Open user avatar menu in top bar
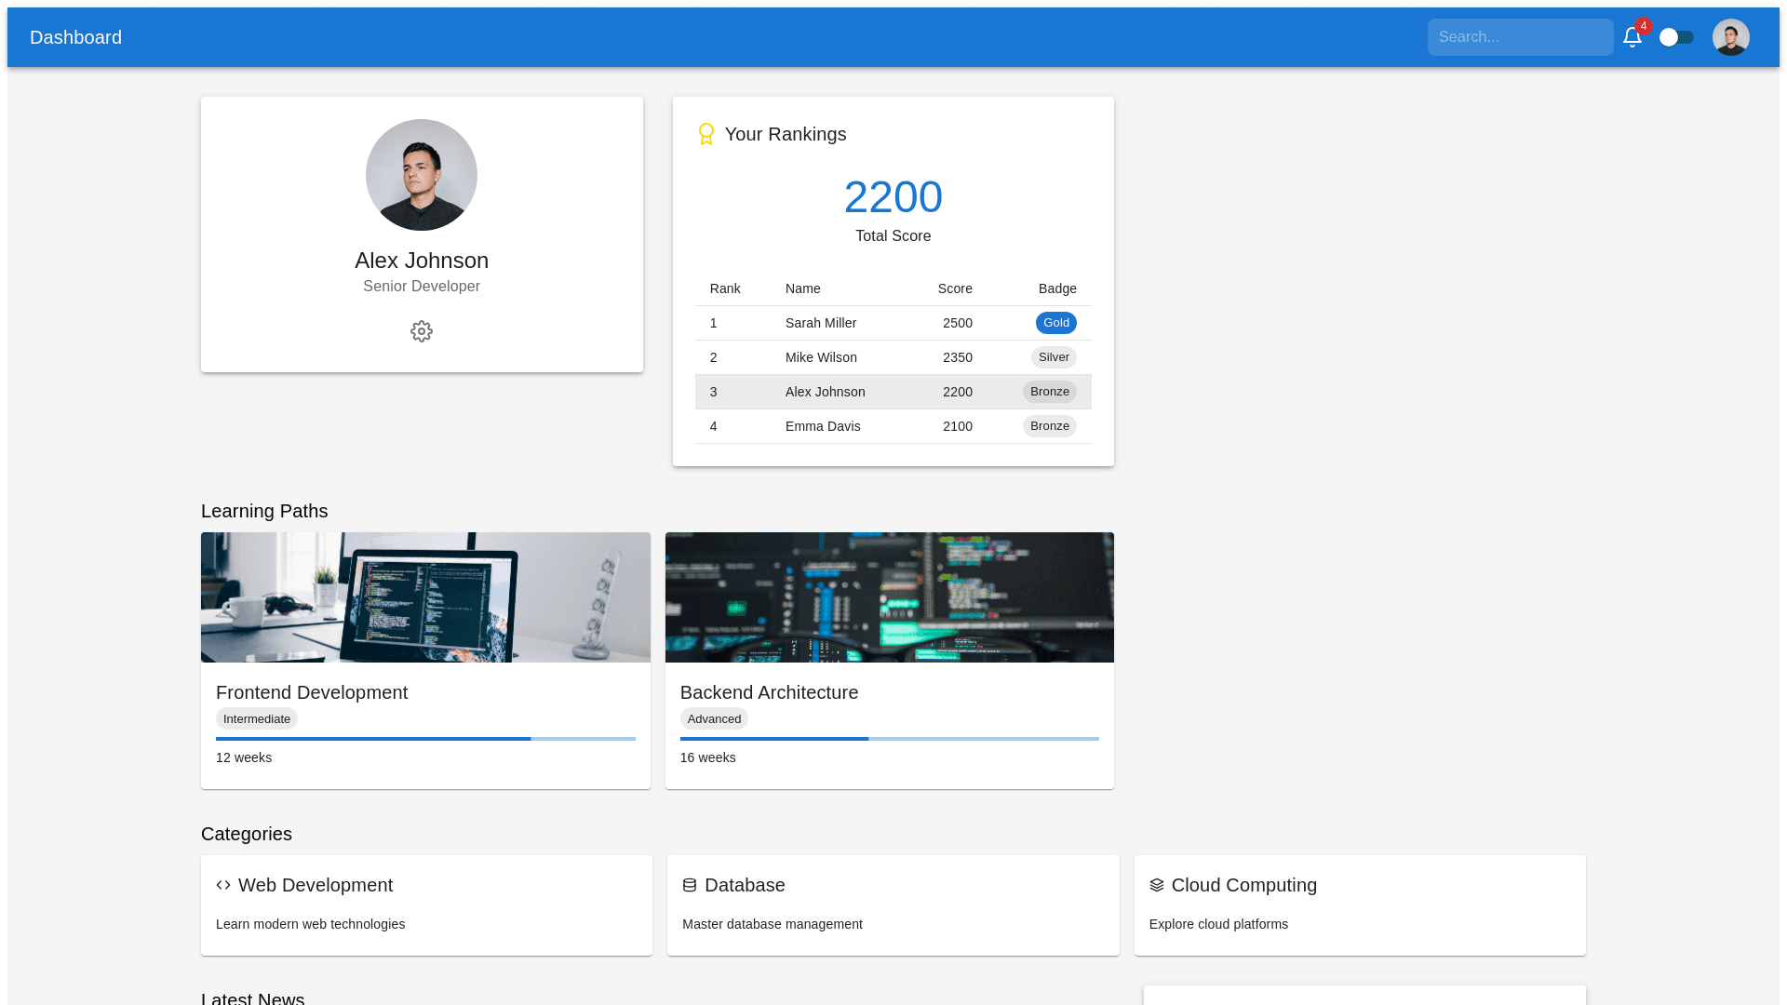The height and width of the screenshot is (1005, 1787). click(1730, 37)
